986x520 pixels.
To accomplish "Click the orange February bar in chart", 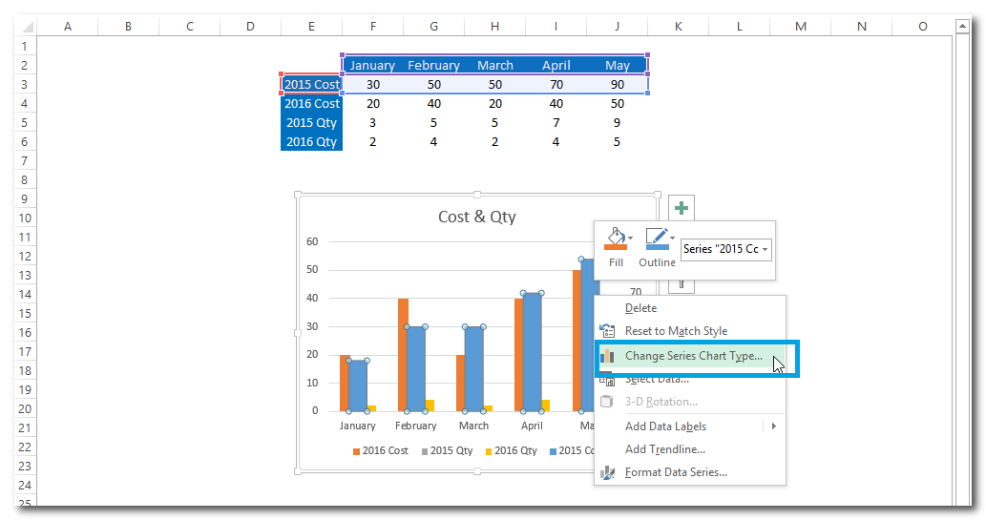I will coord(402,354).
